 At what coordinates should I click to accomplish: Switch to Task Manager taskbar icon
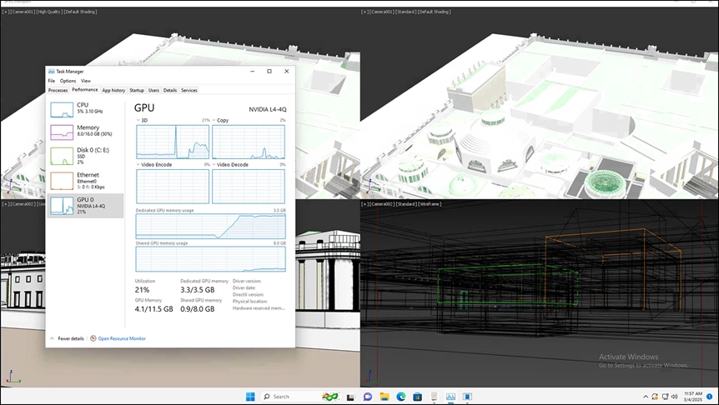pos(450,397)
